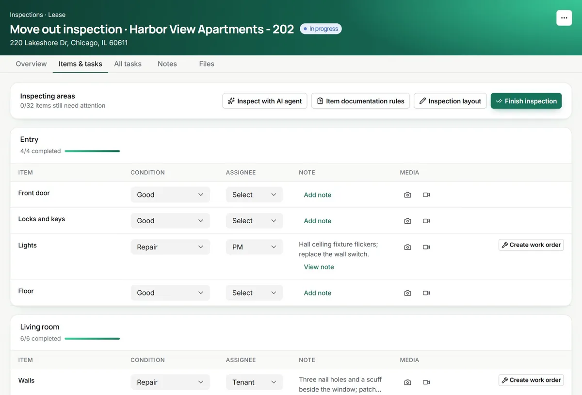View the full Lights note

tap(319, 267)
